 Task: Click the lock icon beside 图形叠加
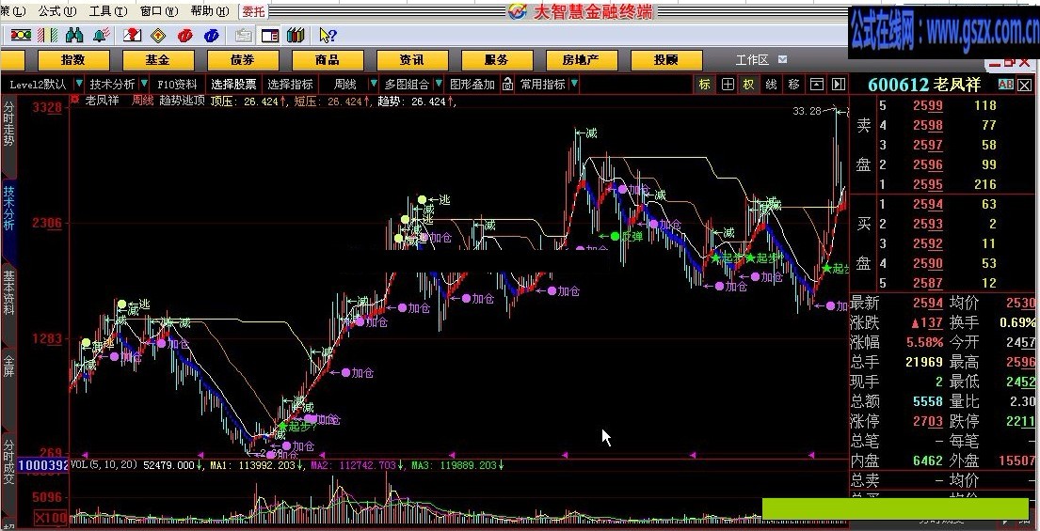(507, 84)
